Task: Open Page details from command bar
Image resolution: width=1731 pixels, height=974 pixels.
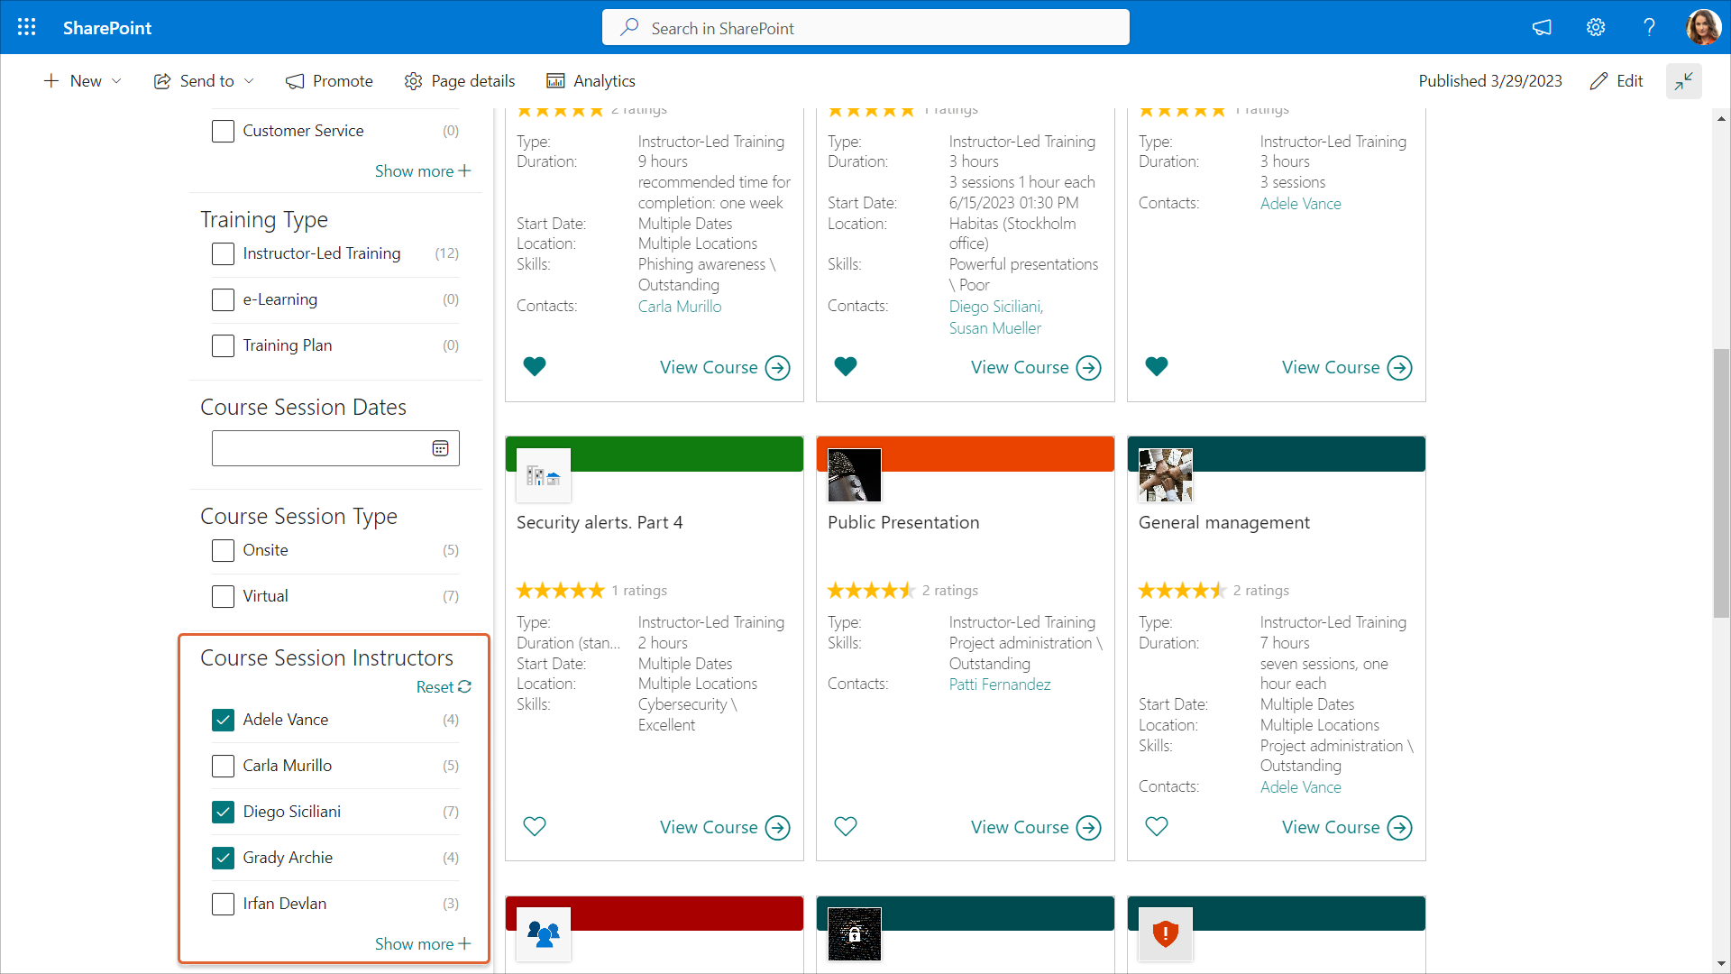Action: click(x=460, y=81)
